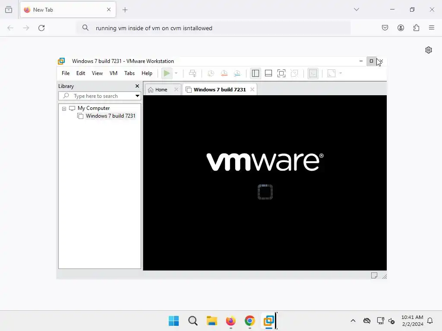This screenshot has height=331, width=442.
Task: Open the Pocket save icon in Firefox
Action: pyautogui.click(x=385, y=28)
